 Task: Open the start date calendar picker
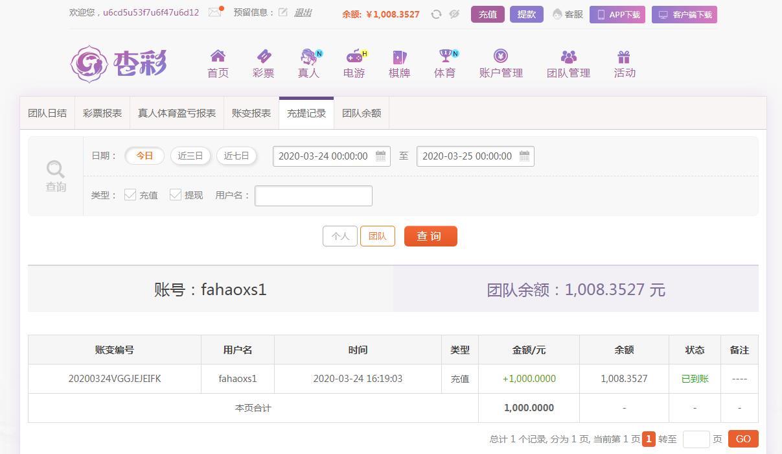tap(380, 156)
